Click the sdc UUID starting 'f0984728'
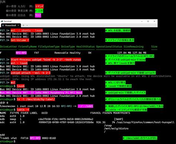The height and width of the screenshot is (144, 176). point(66,122)
